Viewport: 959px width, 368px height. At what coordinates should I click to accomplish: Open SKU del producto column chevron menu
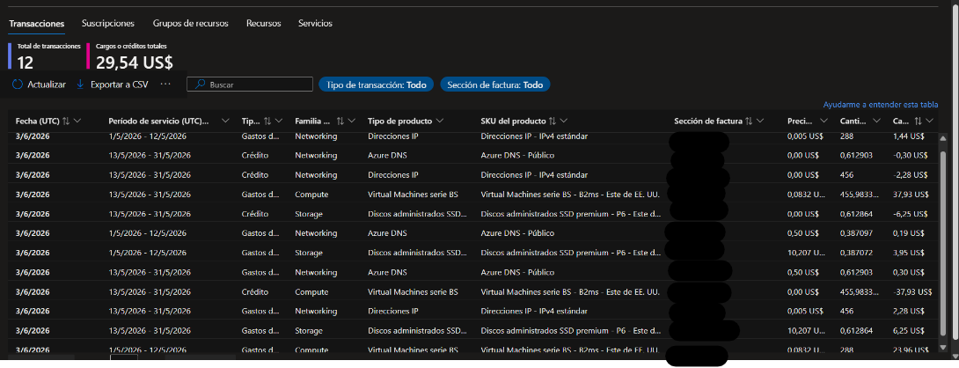pyautogui.click(x=563, y=121)
